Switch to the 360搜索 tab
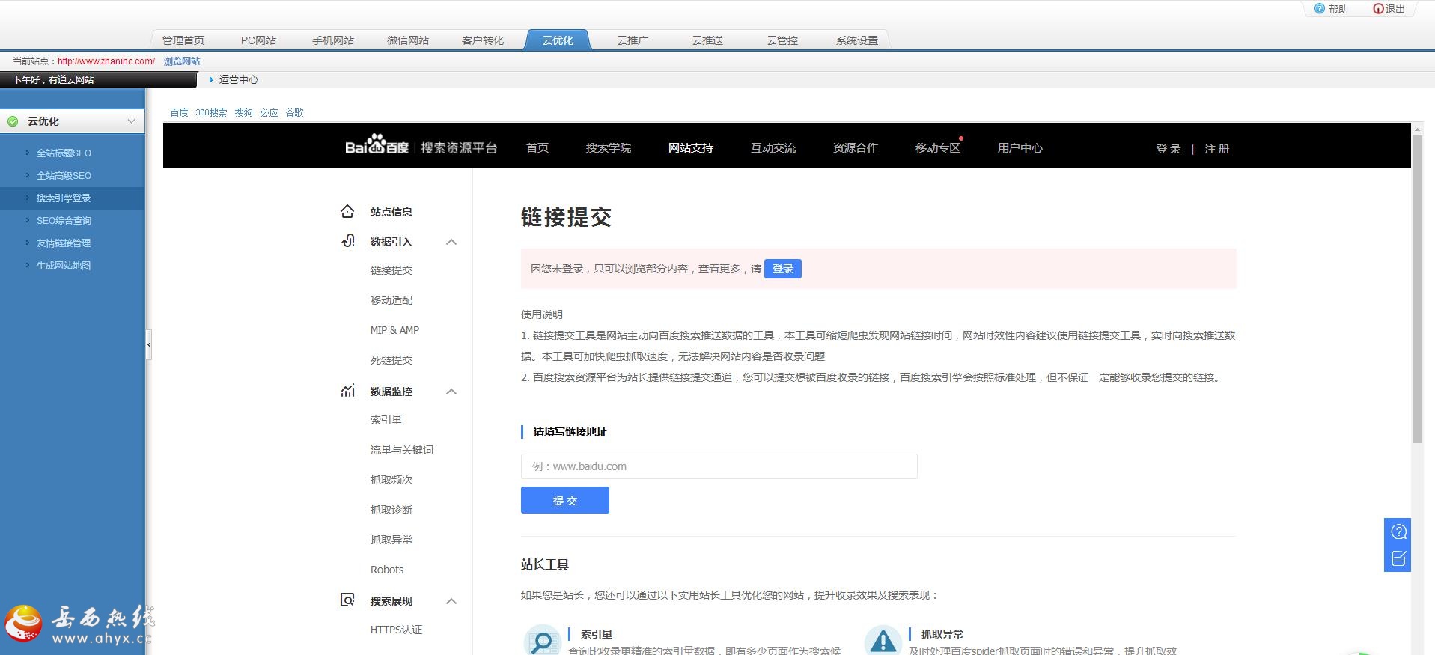This screenshot has height=655, width=1435. 211,112
